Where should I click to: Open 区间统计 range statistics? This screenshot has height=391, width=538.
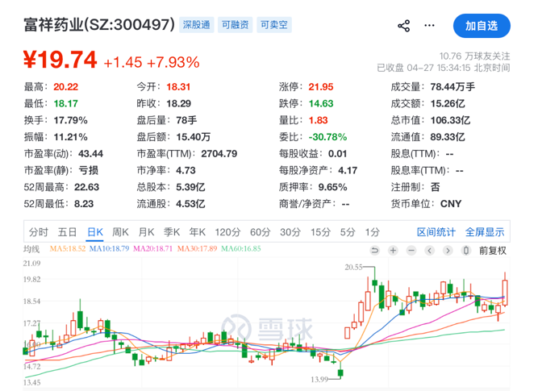(436, 232)
